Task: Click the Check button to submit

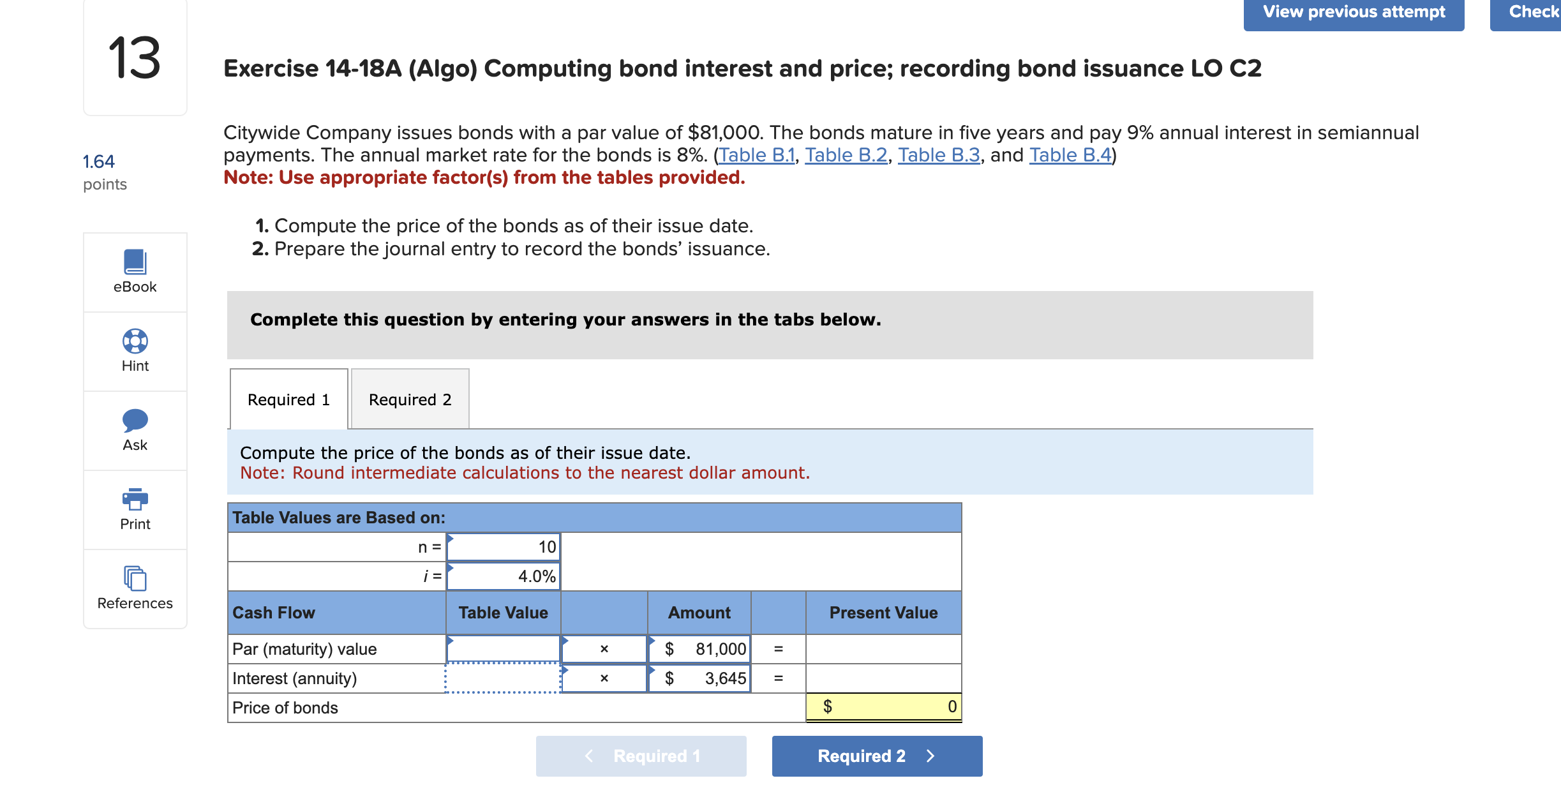Action: [x=1534, y=11]
